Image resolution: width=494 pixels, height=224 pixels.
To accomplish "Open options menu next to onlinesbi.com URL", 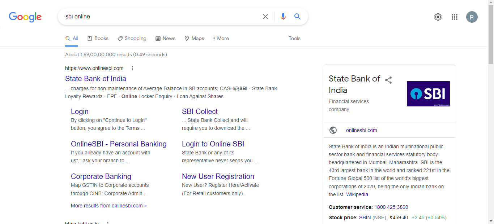I will point(132,68).
